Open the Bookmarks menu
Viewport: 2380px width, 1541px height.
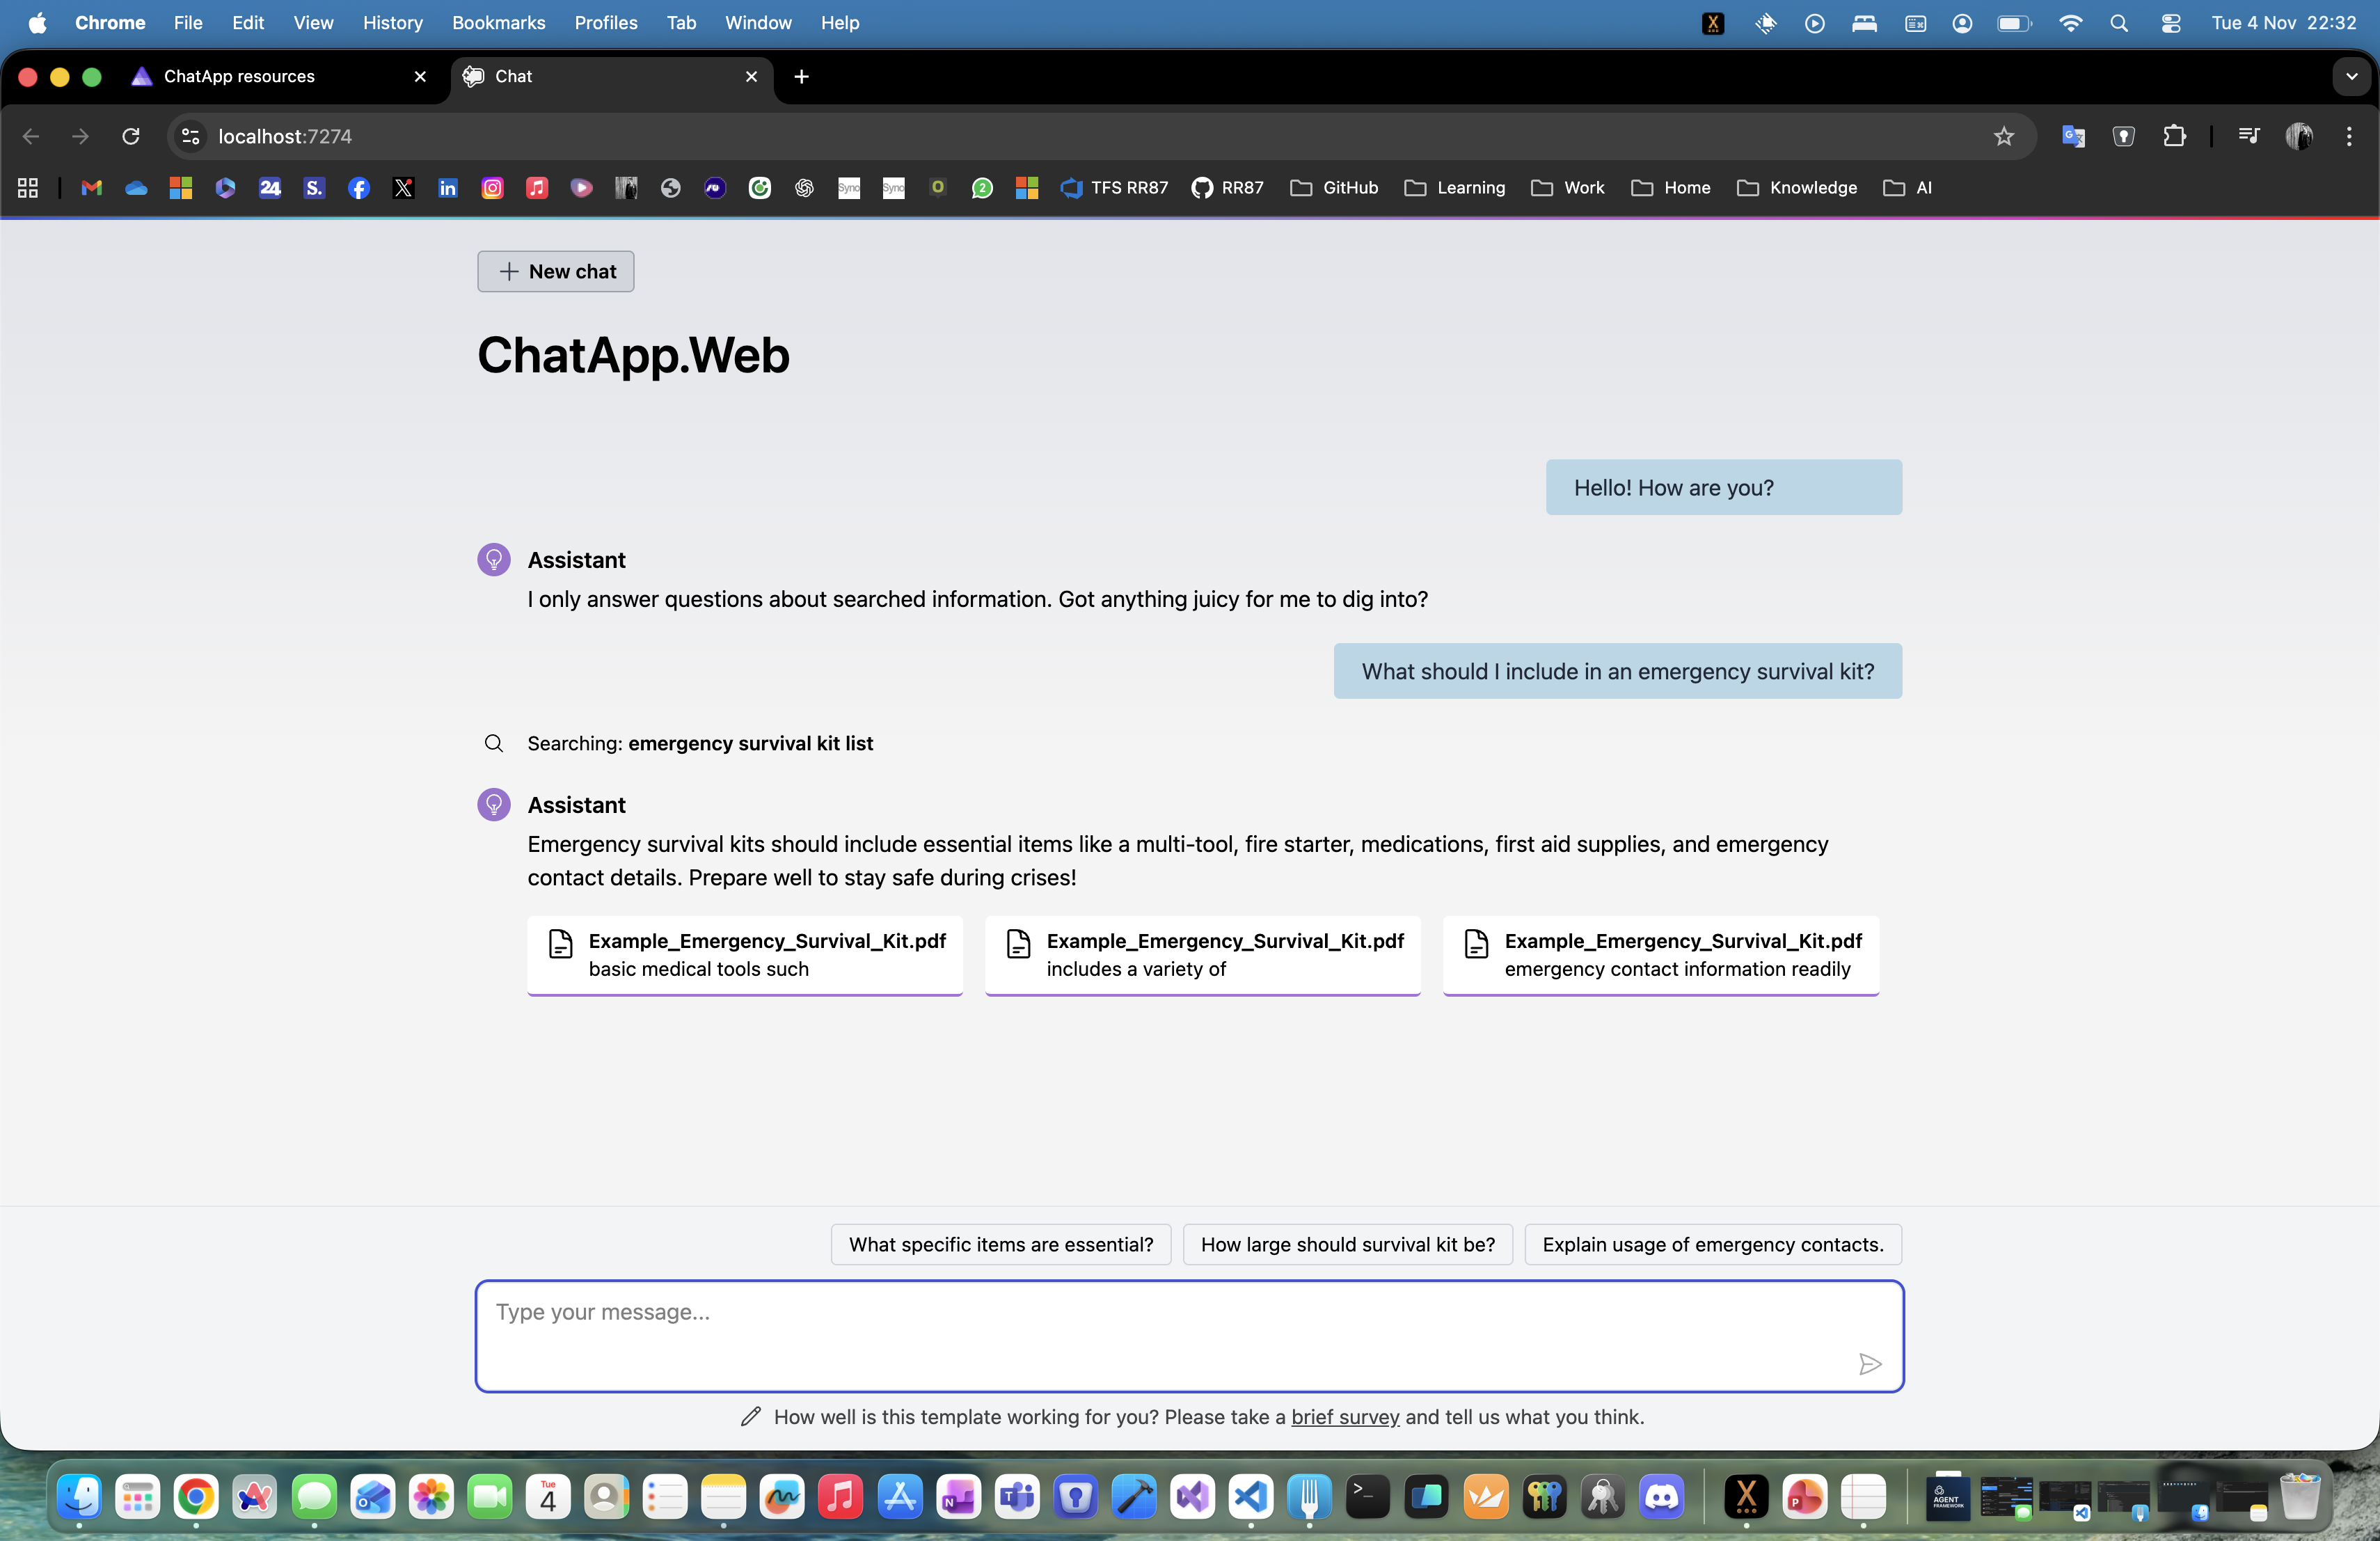(x=498, y=22)
